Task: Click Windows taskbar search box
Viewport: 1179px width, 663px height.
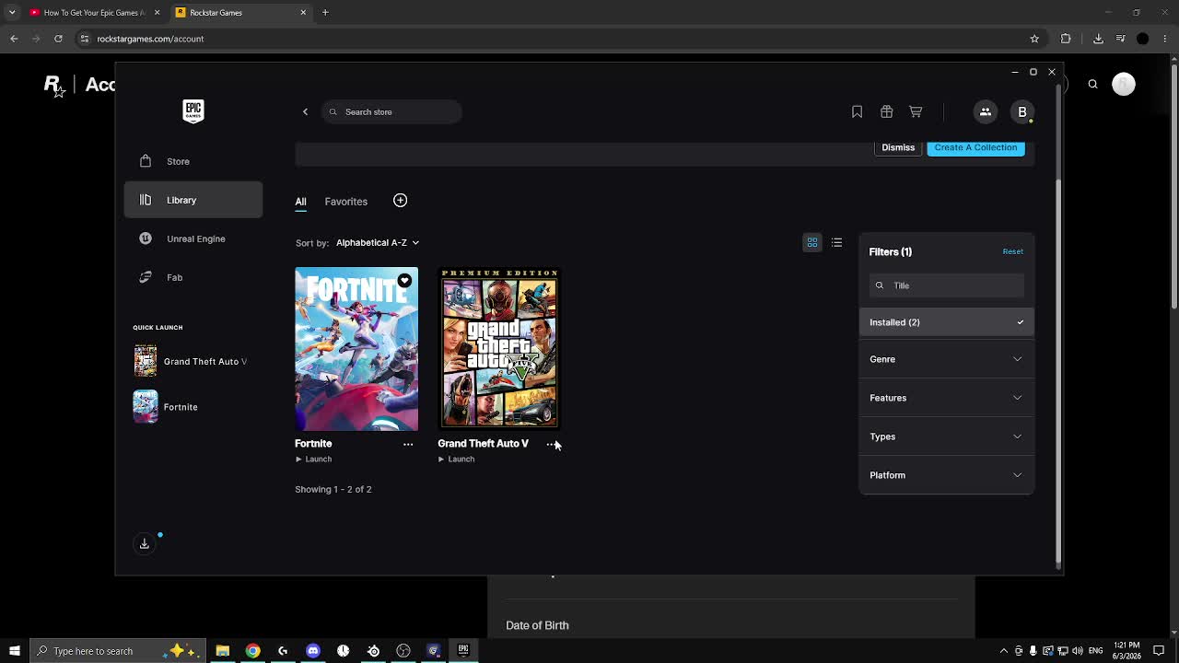Action: (118, 651)
